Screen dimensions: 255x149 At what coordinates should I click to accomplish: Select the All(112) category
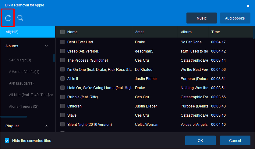[x=28, y=32]
